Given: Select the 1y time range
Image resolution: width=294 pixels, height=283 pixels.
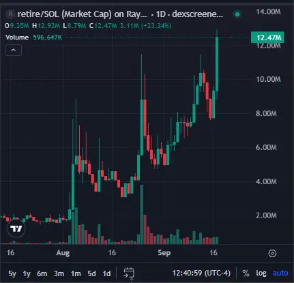Looking at the screenshot, I should point(27,273).
